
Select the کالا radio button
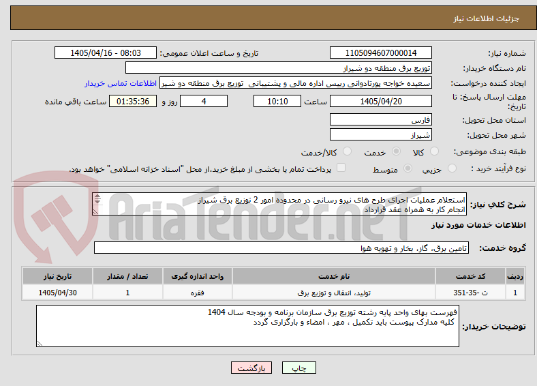click(x=434, y=151)
